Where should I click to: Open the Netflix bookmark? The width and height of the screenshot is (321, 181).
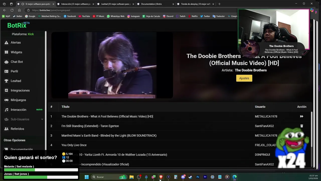(x=193, y=16)
